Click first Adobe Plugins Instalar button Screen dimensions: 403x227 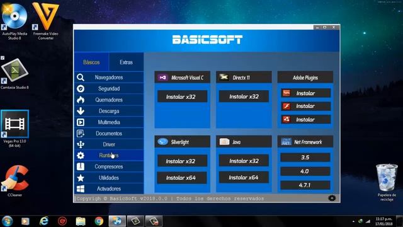tap(305, 93)
